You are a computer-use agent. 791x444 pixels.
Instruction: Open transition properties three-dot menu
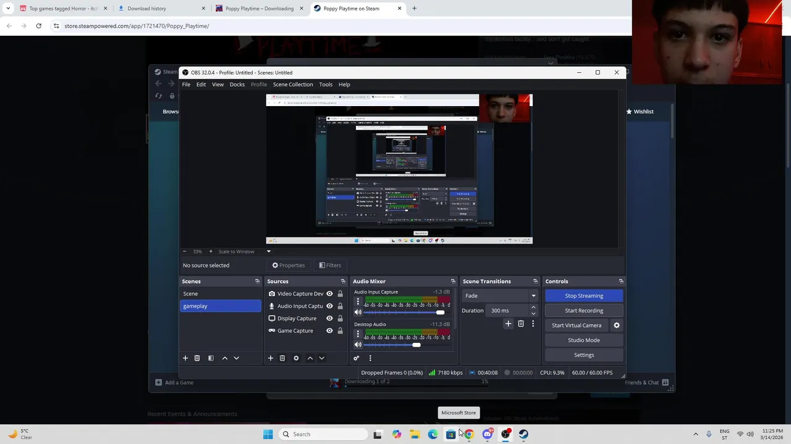533,324
